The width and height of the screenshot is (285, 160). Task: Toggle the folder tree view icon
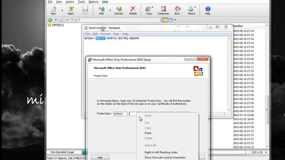(x=165, y=20)
